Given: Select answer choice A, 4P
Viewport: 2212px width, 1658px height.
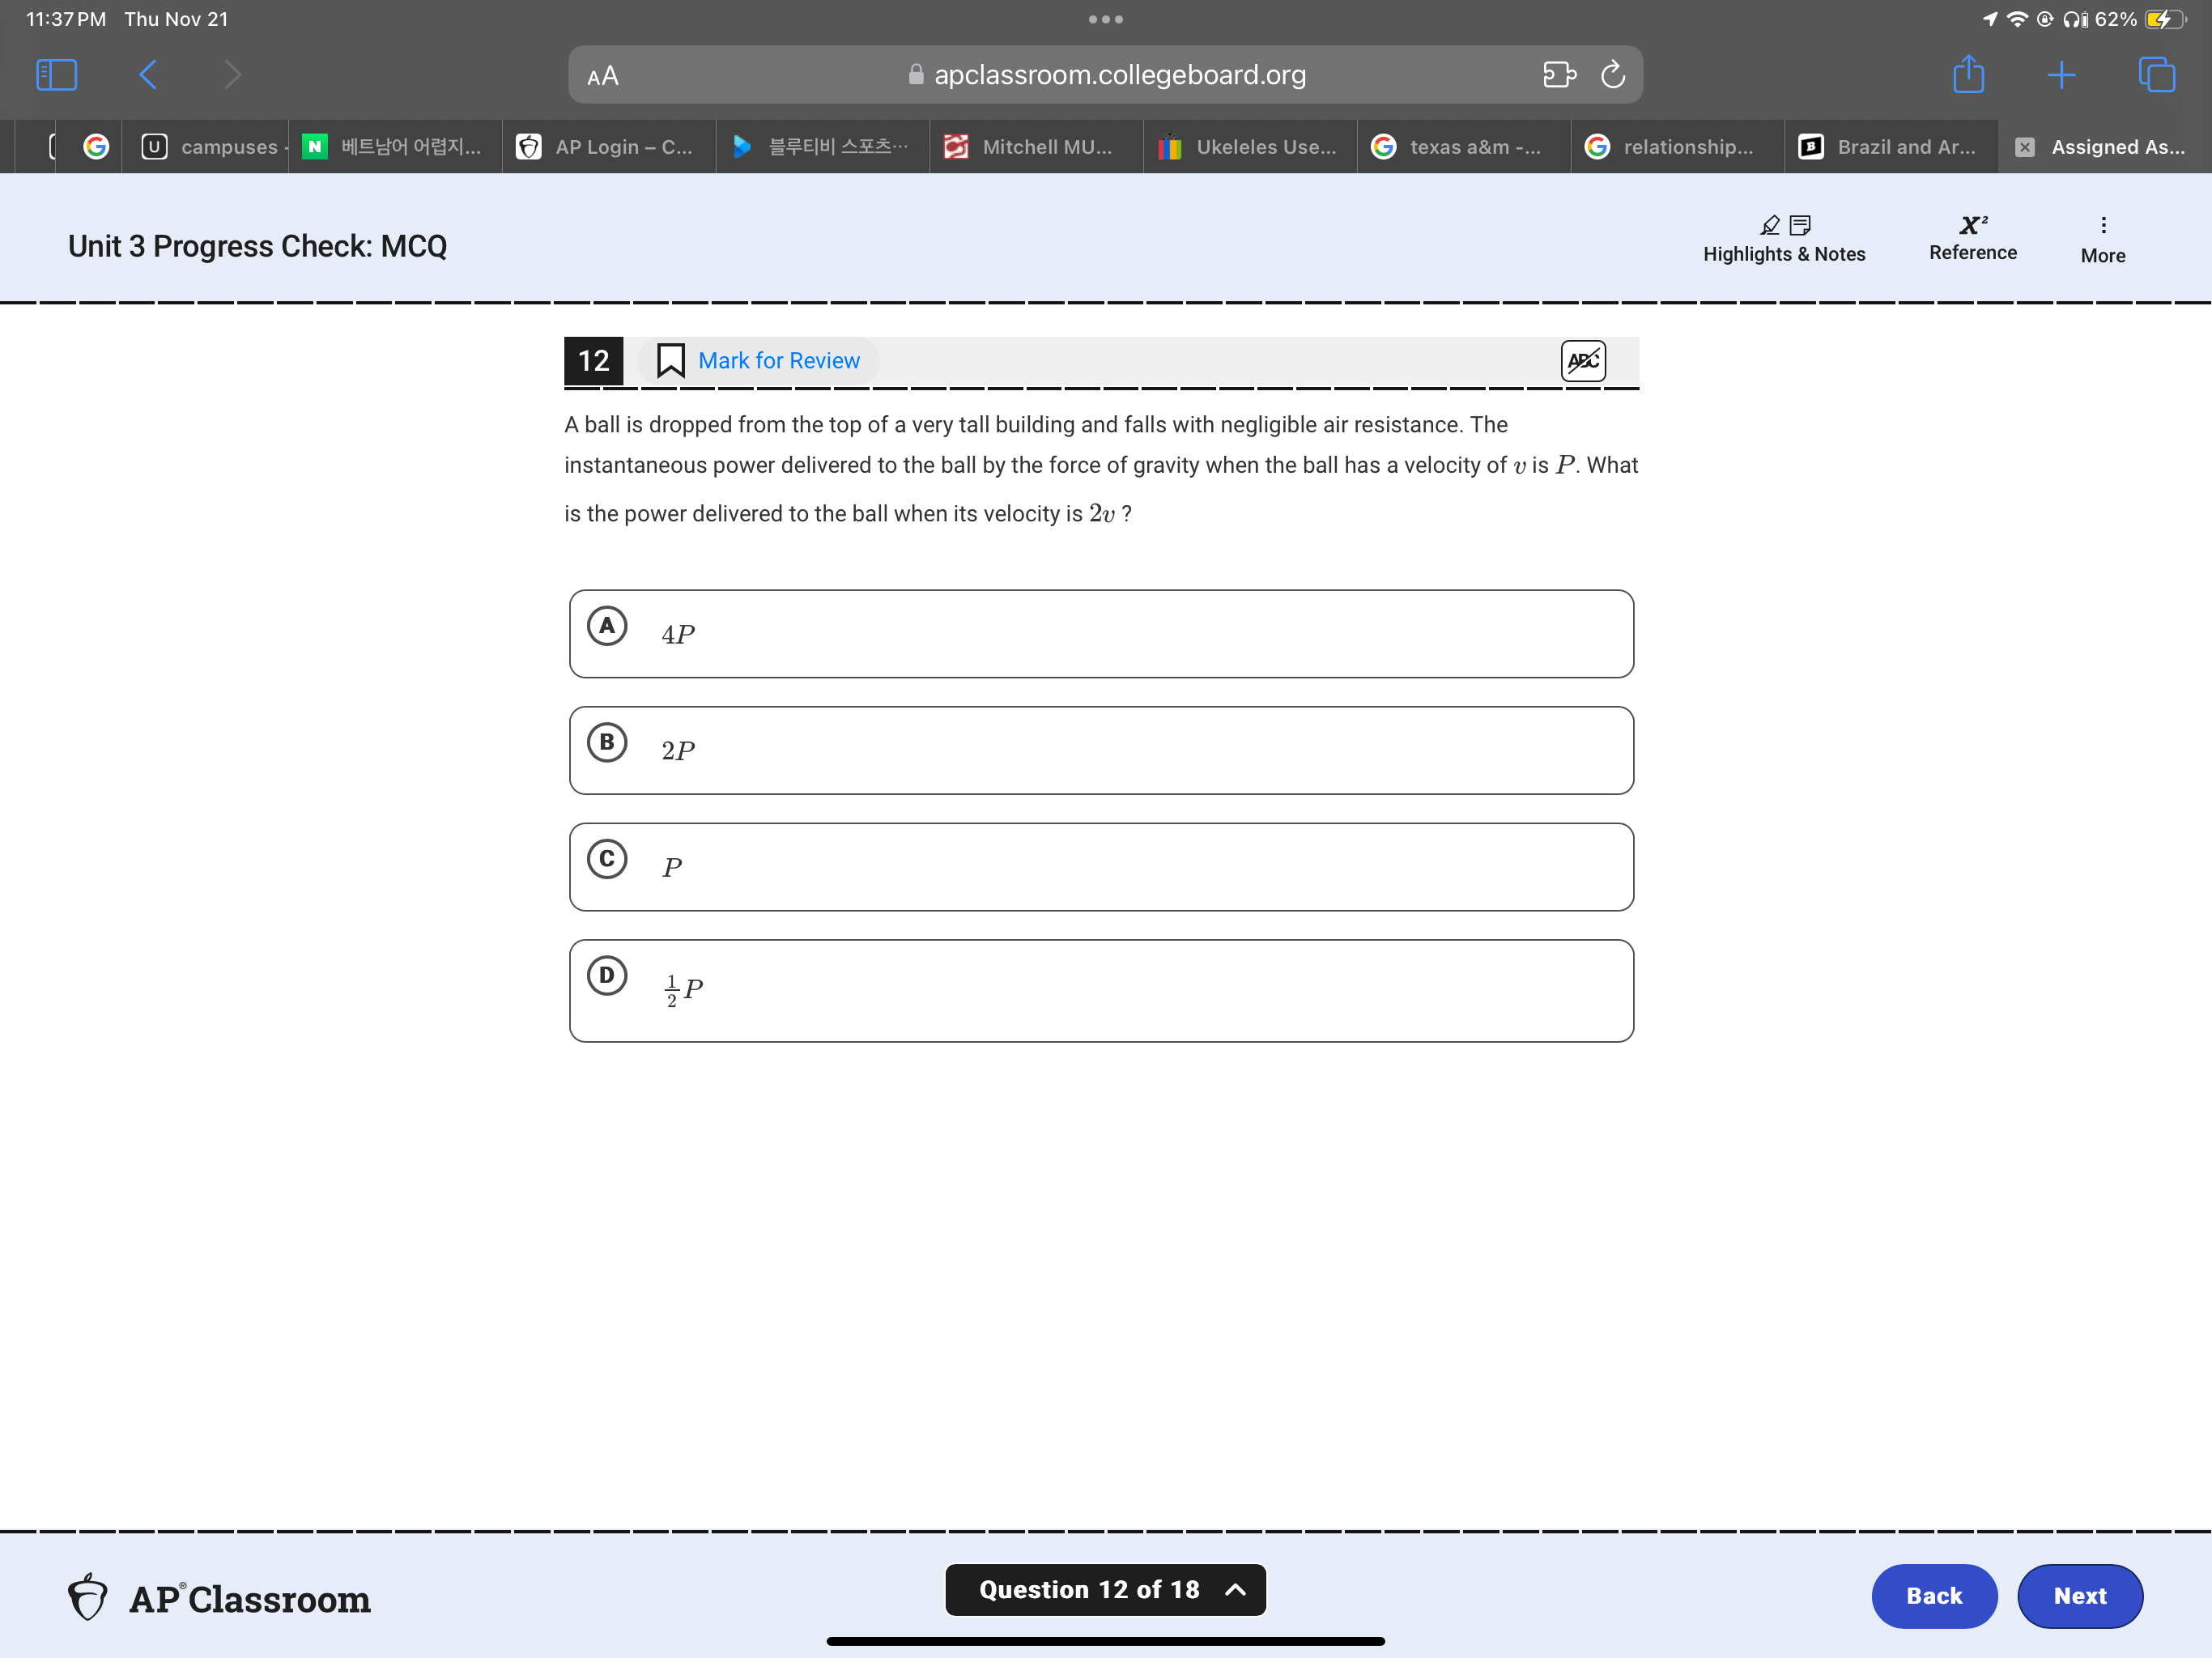Looking at the screenshot, I should (1100, 634).
